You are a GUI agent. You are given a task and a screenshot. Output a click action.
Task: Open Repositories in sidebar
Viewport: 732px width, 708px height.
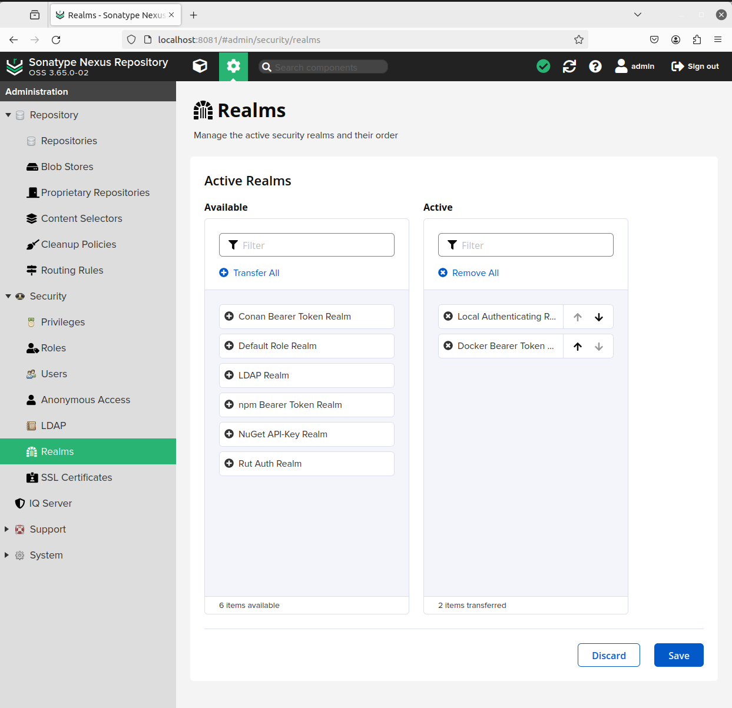pyautogui.click(x=88, y=141)
